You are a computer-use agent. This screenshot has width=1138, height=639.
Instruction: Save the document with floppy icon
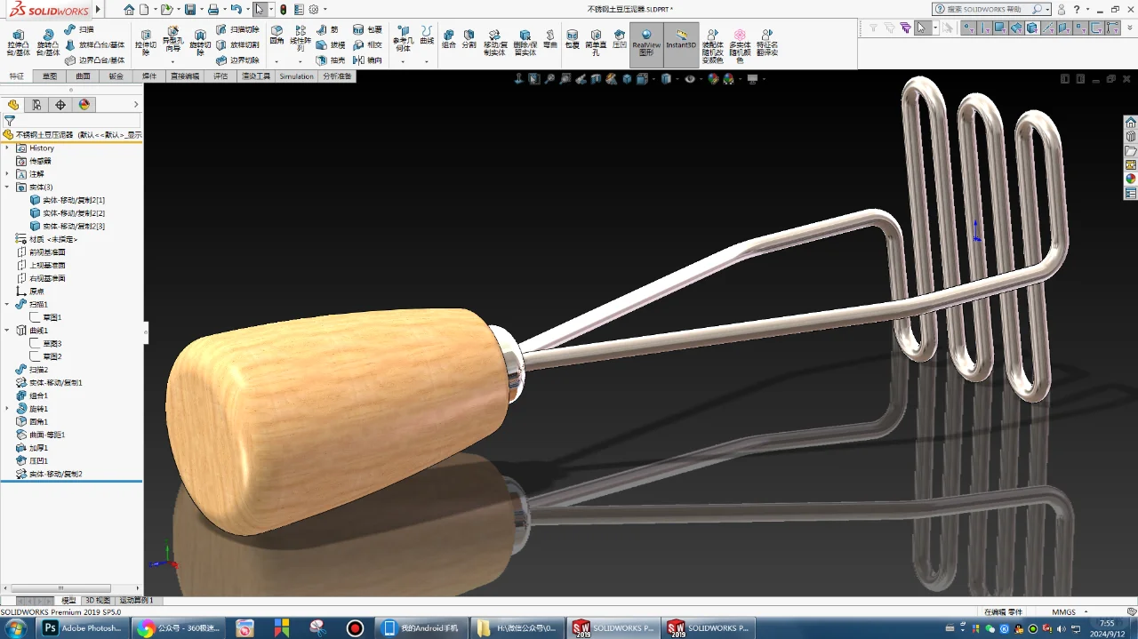(x=190, y=10)
